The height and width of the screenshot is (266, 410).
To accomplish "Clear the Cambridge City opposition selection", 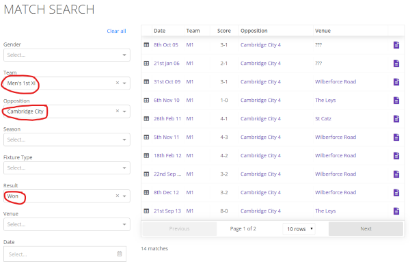I will (118, 111).
